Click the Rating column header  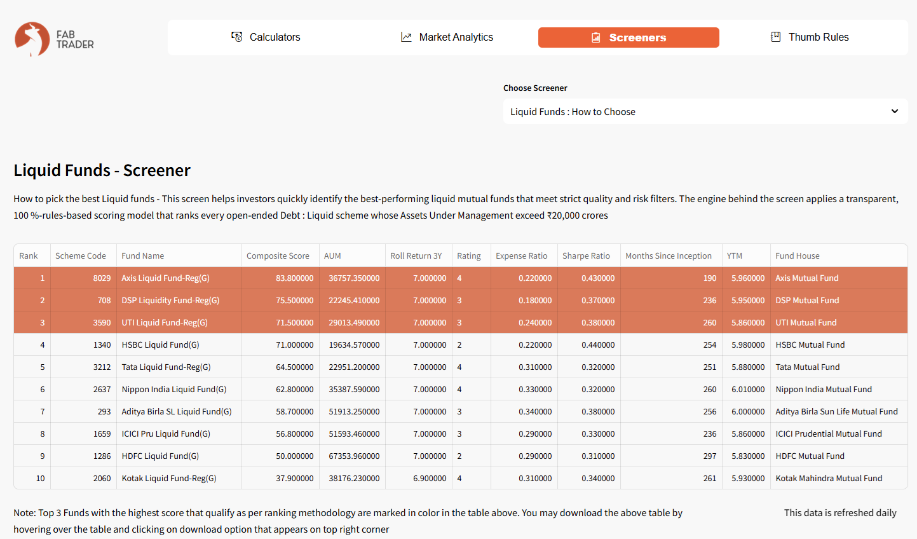point(471,256)
